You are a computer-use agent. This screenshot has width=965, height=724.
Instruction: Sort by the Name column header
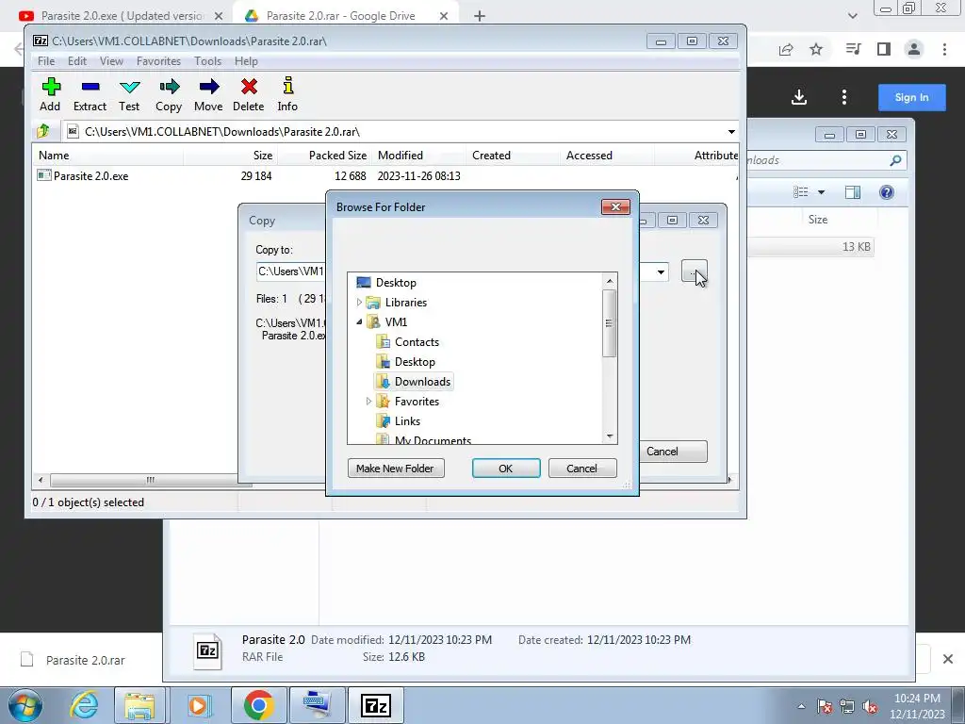click(108, 156)
